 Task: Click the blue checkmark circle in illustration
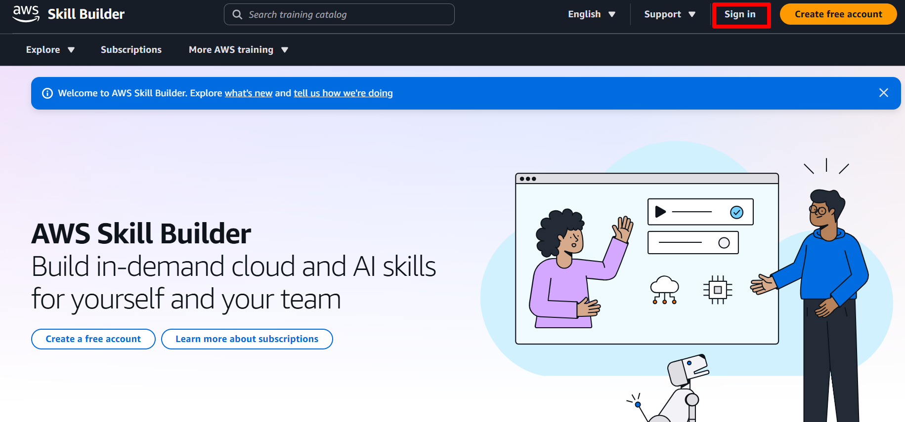pyautogui.click(x=736, y=212)
